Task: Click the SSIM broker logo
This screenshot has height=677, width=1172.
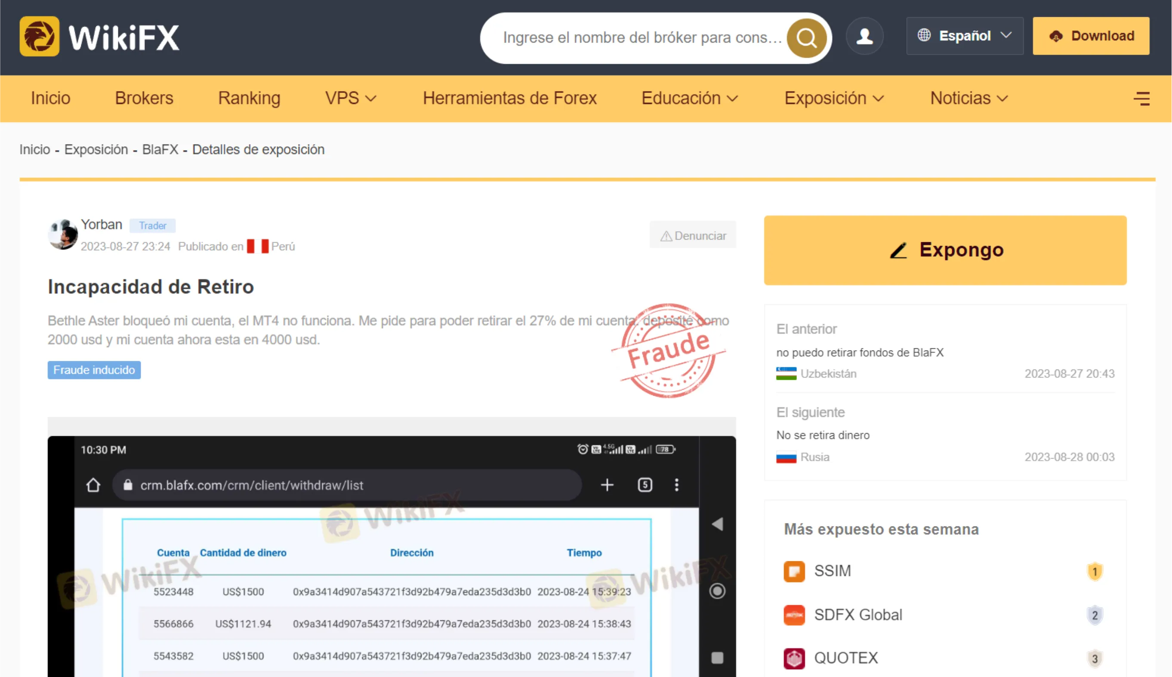Action: [794, 572]
